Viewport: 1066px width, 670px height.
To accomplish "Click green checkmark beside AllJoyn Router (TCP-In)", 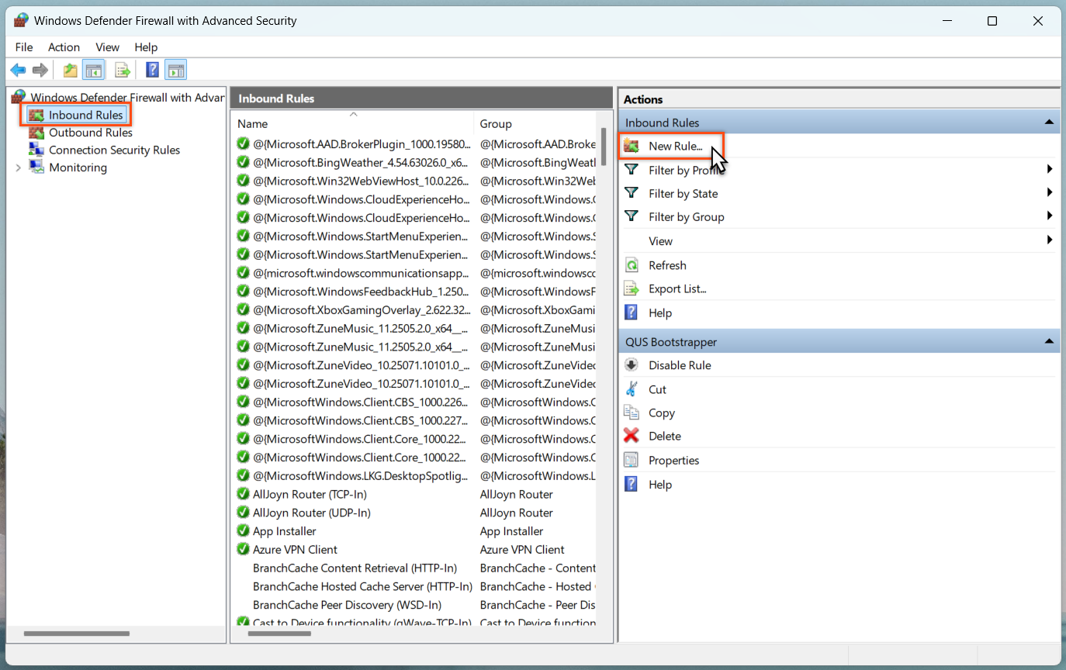I will [243, 494].
